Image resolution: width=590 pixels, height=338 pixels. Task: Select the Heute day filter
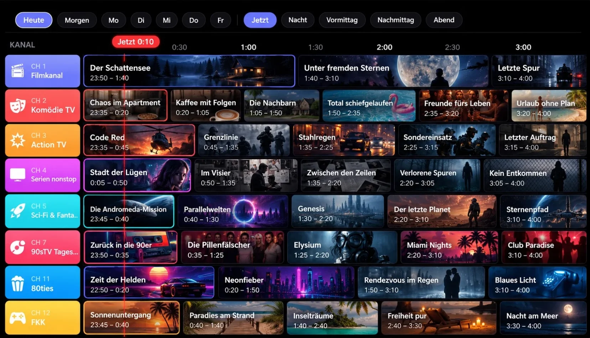pos(34,20)
